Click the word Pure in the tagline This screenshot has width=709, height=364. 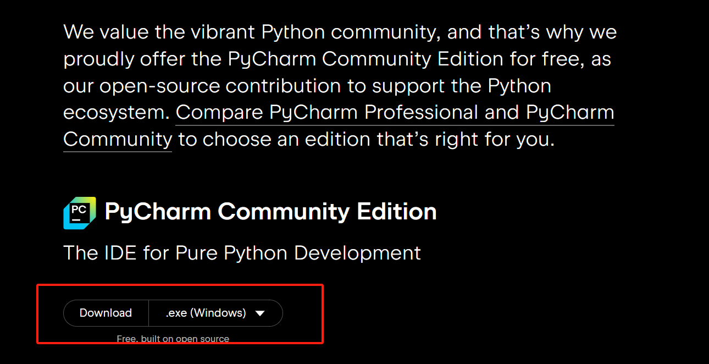coord(193,253)
